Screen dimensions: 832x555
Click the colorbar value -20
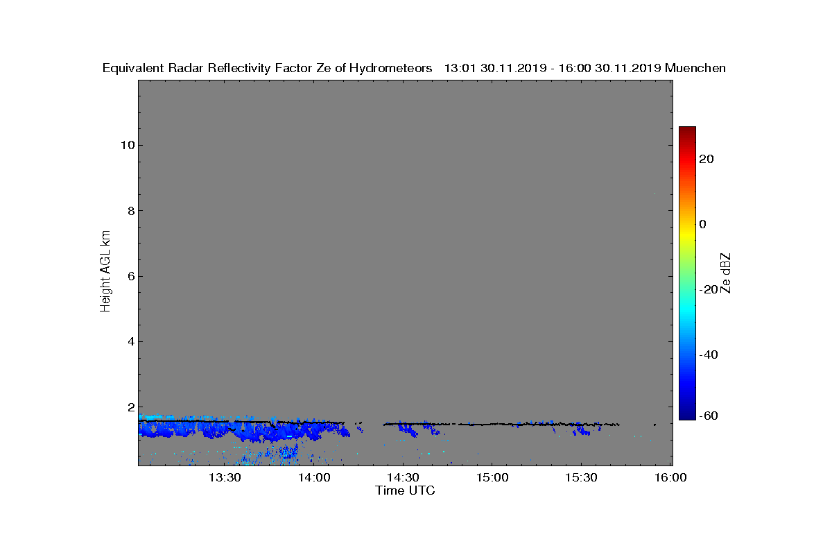708,289
